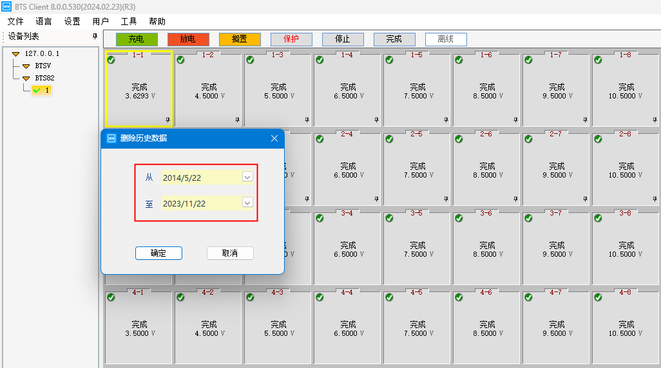Image resolution: width=661 pixels, height=368 pixels.
Task: Select channel 4-2 showing 4.5000 V
Action: [x=208, y=327]
